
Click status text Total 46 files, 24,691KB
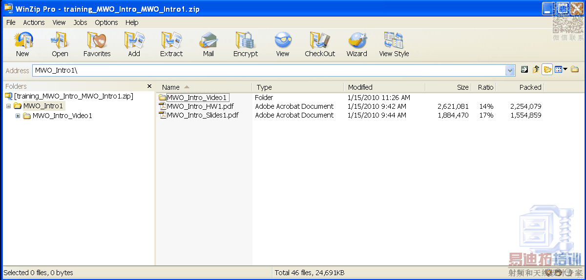(x=310, y=273)
